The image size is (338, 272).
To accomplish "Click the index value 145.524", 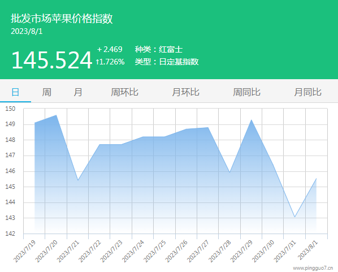I will [52, 60].
